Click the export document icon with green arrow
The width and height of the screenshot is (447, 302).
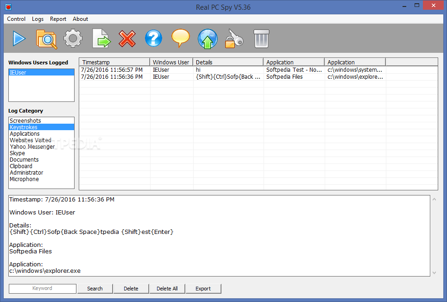click(x=101, y=38)
